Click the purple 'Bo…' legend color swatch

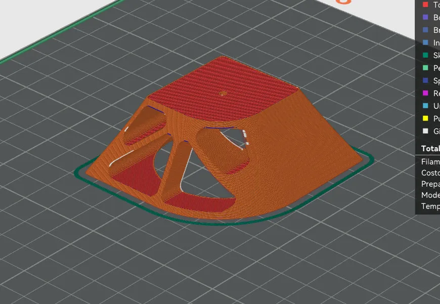click(425, 17)
